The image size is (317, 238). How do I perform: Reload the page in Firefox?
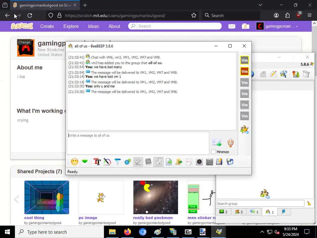coord(30,15)
